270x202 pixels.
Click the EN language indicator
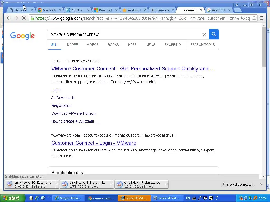click(188, 198)
